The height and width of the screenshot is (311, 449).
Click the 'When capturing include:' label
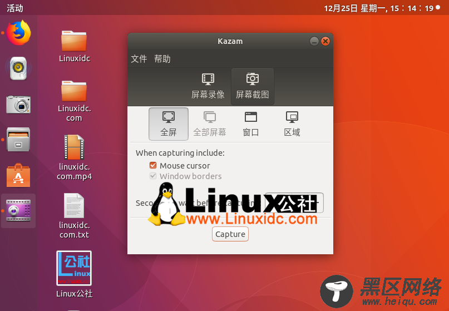(180, 153)
